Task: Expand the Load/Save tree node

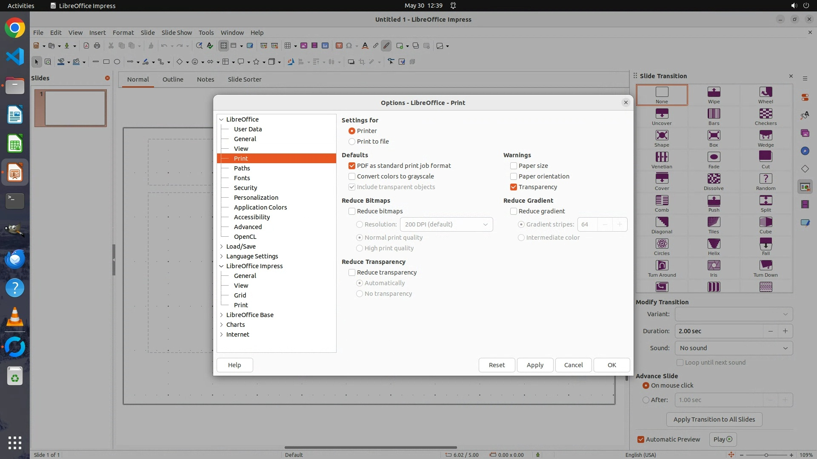Action: coord(222,246)
